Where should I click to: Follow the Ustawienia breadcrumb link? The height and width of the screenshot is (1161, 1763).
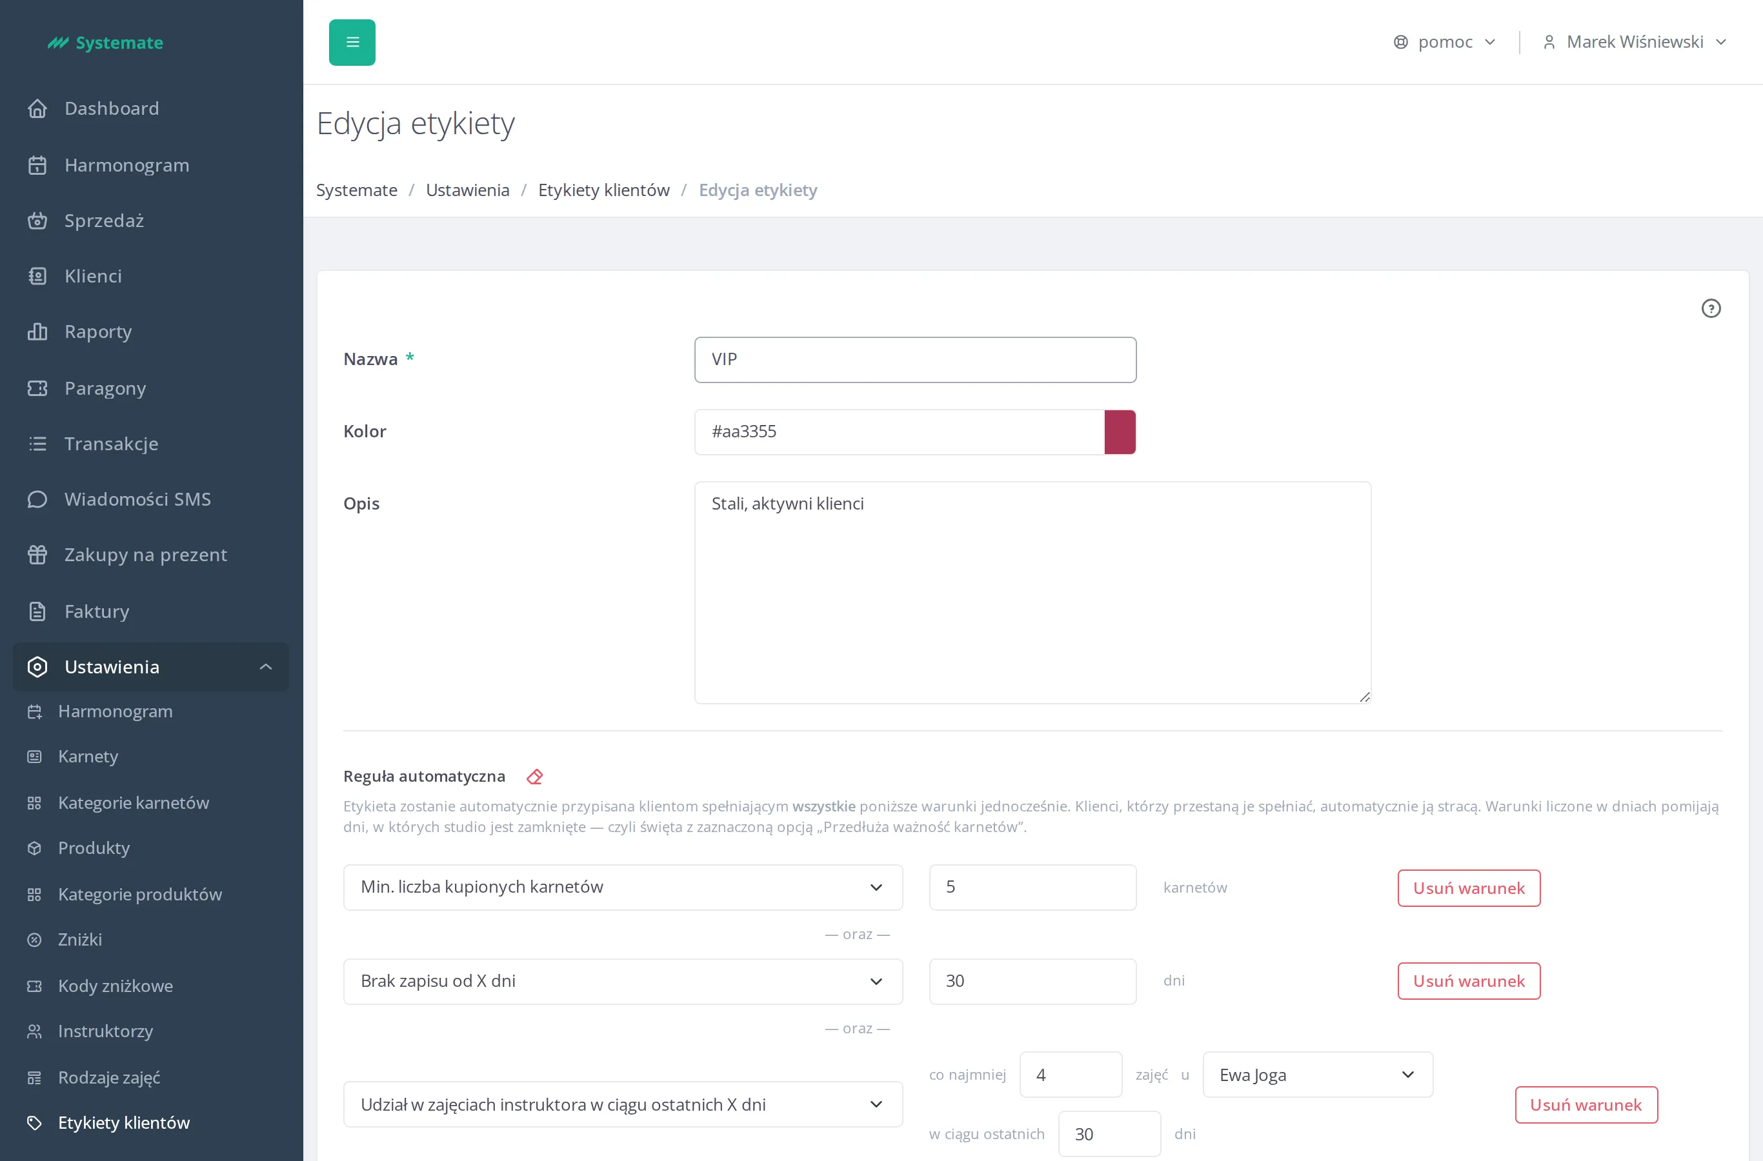[x=467, y=190]
